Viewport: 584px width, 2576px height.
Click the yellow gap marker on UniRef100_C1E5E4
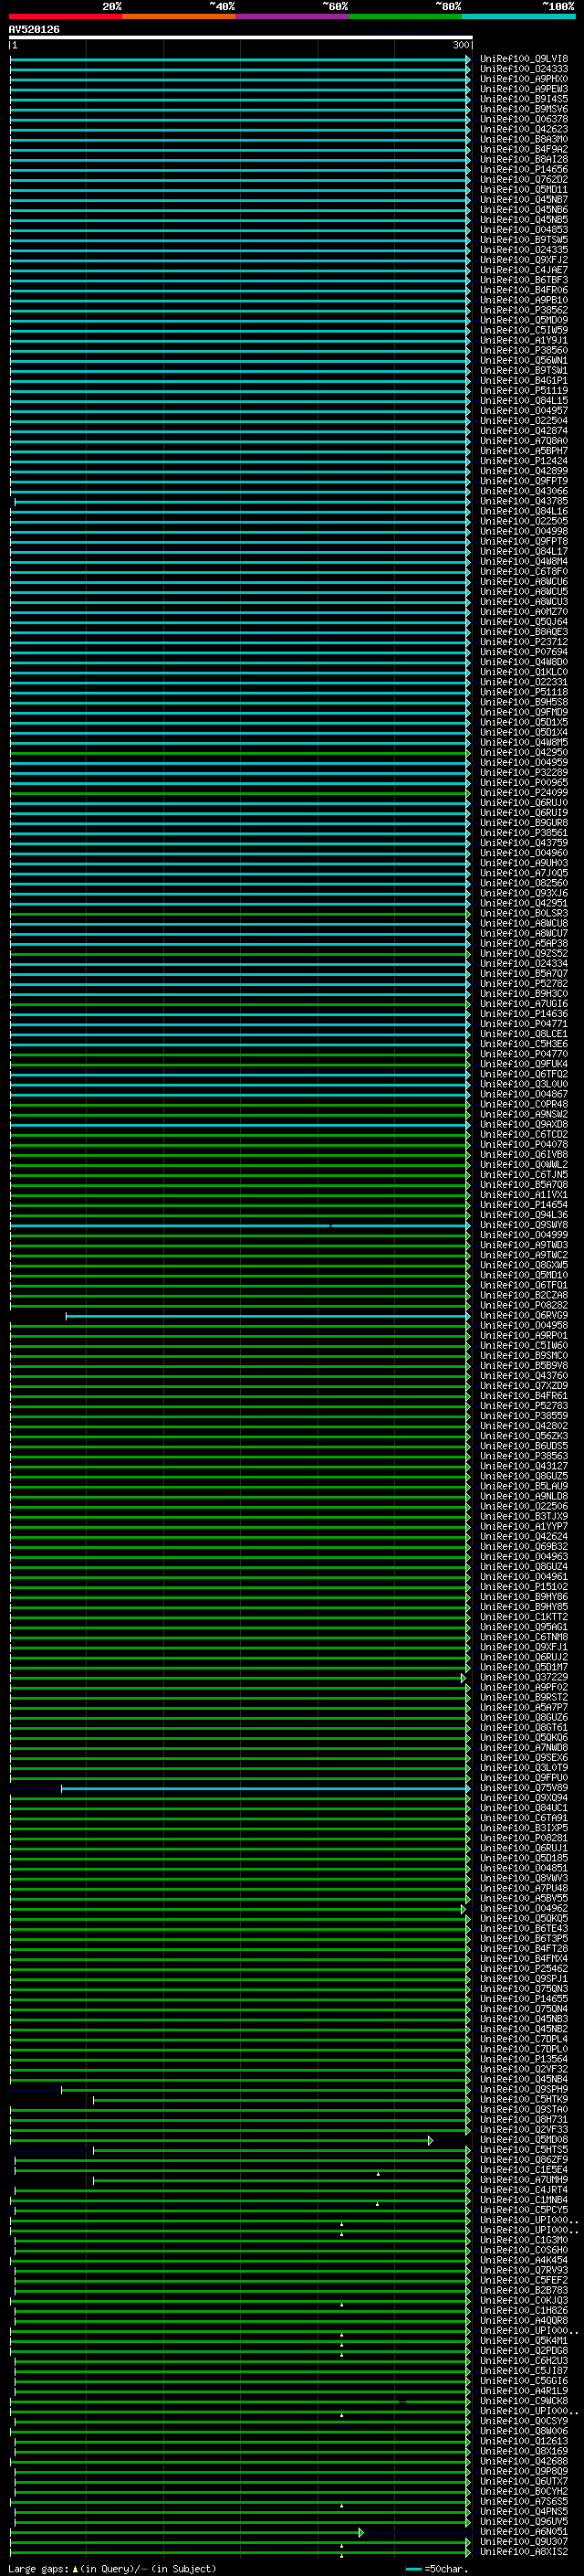click(378, 2174)
